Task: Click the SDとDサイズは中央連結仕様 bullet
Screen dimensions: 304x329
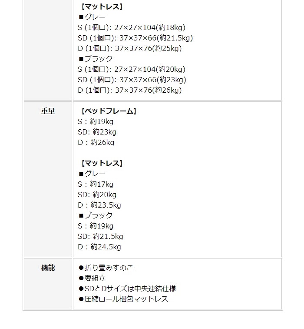Action: [x=127, y=289]
